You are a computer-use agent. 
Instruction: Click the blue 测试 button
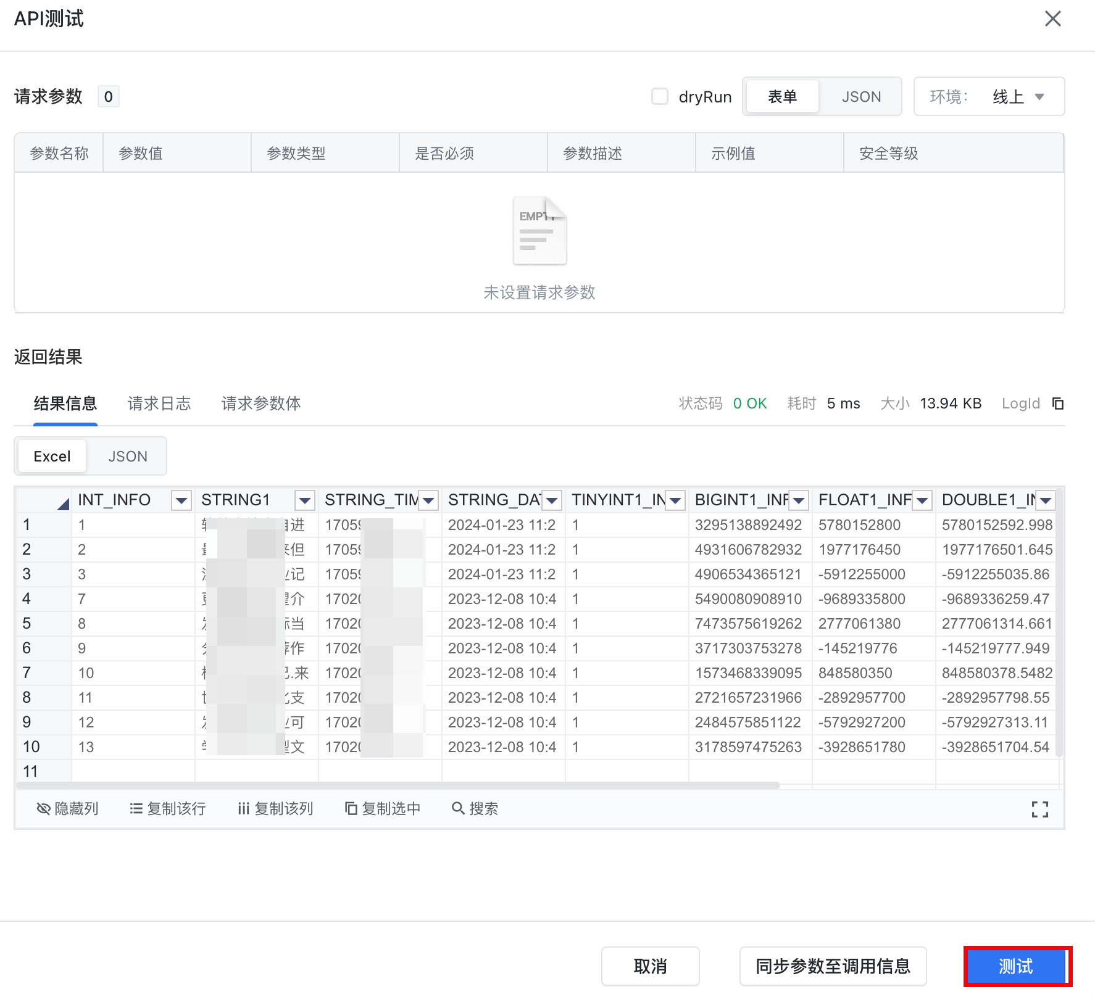pos(1016,966)
